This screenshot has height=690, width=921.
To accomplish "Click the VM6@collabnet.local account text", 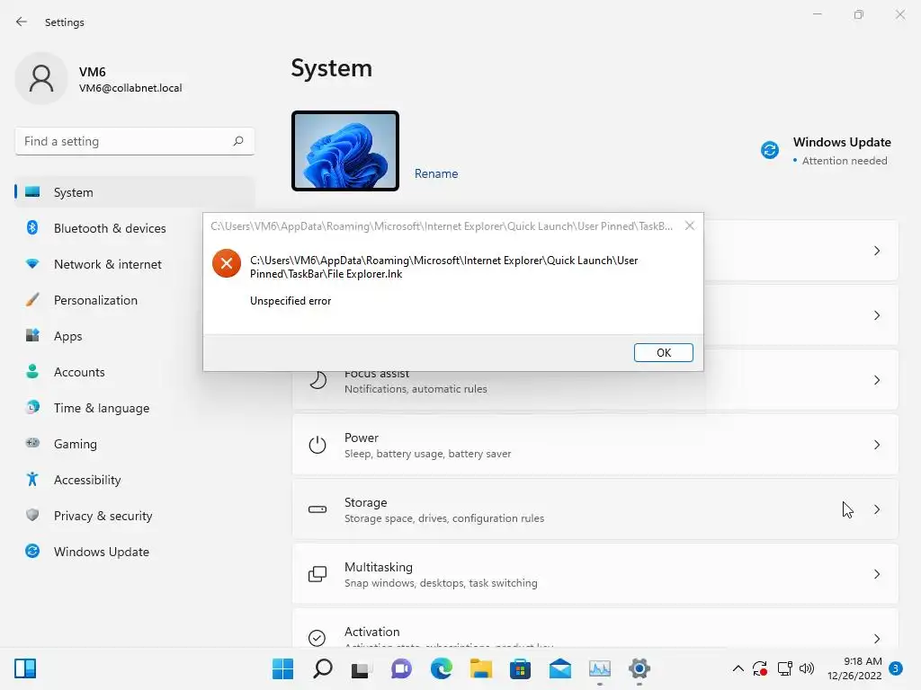I will pos(130,88).
